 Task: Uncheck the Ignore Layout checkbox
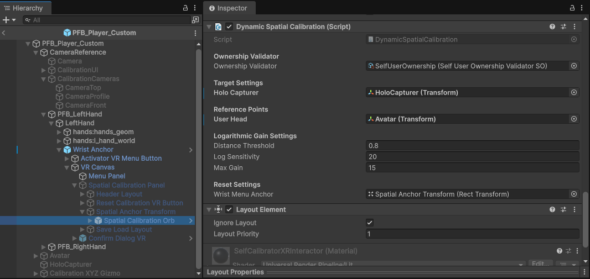coord(370,223)
